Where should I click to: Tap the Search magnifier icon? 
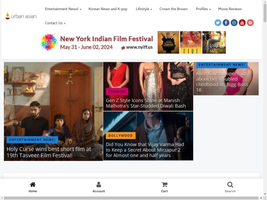click(x=230, y=185)
